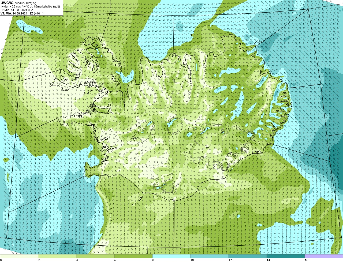Click the 'IT: Mið. 14. 08. 2024 09Z' line
This screenshot has height=262, width=343.
tap(17, 10)
